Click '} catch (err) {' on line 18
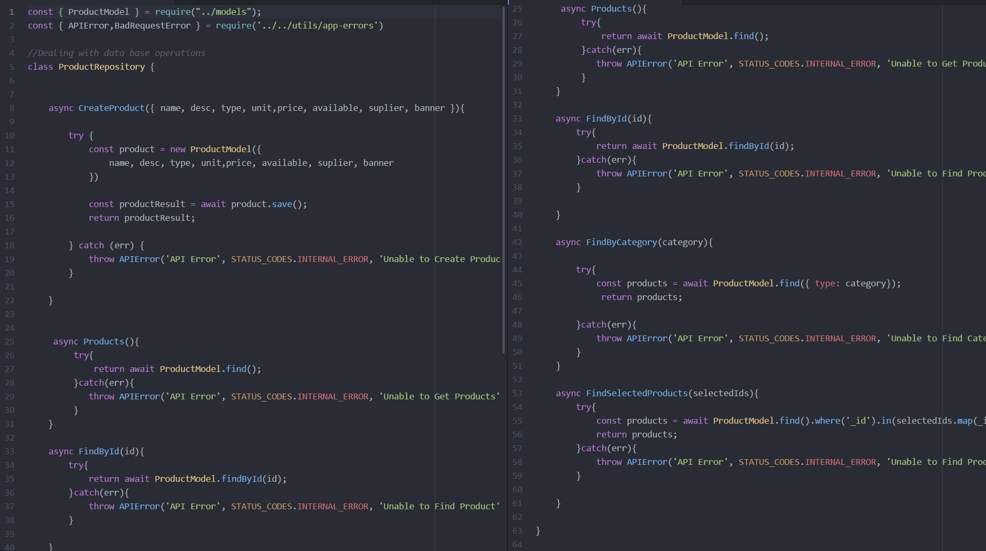 tap(106, 245)
